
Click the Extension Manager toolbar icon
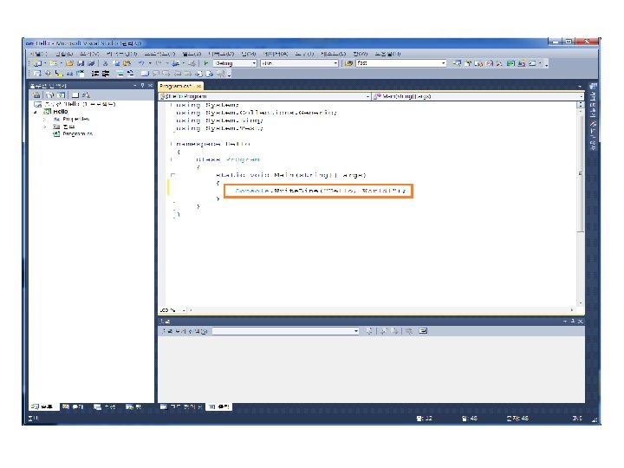point(522,63)
